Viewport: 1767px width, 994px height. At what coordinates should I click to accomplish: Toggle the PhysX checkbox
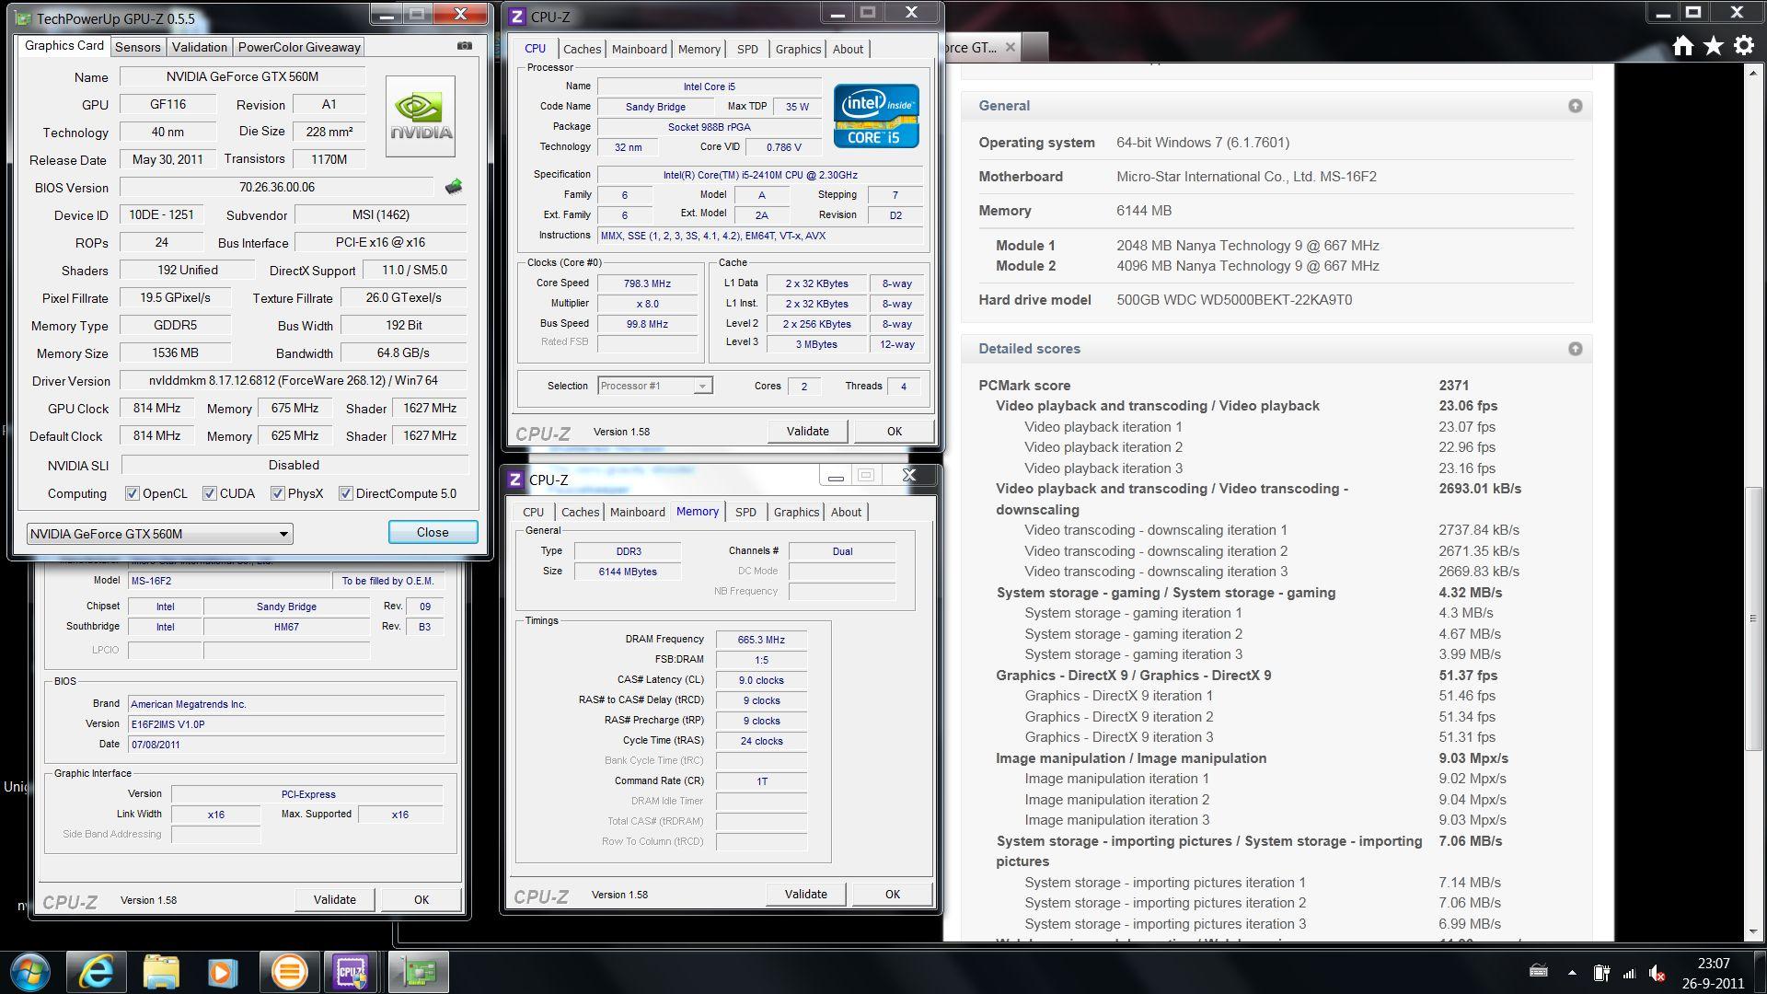(277, 493)
